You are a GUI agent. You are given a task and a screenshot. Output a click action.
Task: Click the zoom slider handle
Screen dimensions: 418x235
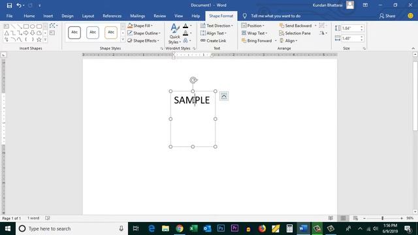tap(383, 218)
